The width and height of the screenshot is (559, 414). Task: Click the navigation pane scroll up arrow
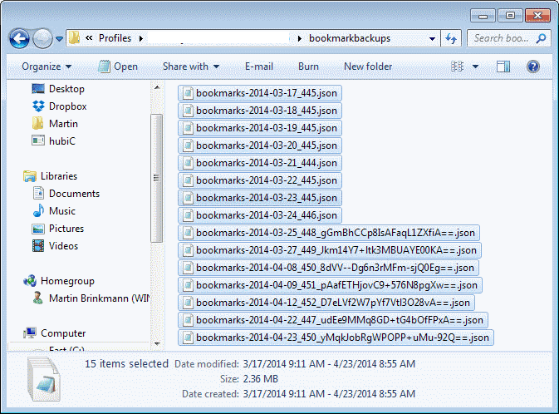tap(157, 87)
